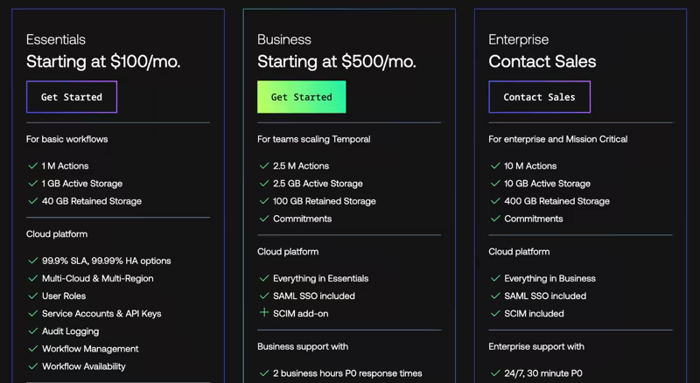Click '400 GB Retained Storage' text
Image resolution: width=700 pixels, height=383 pixels.
(x=557, y=201)
